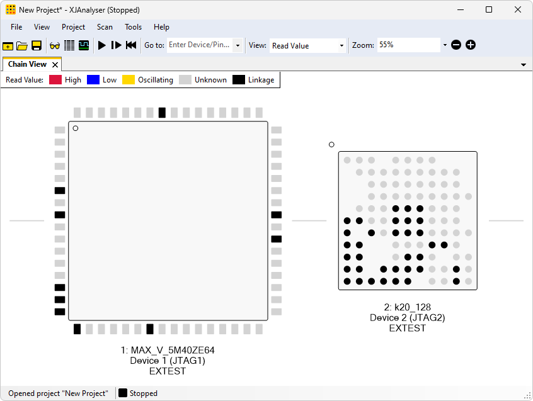This screenshot has width=533, height=401.
Task: Select the Chain View tab
Action: pos(27,64)
